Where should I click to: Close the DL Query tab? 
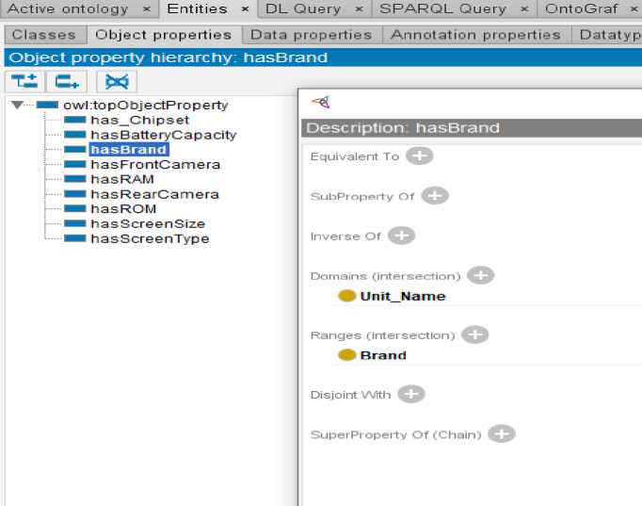click(359, 9)
